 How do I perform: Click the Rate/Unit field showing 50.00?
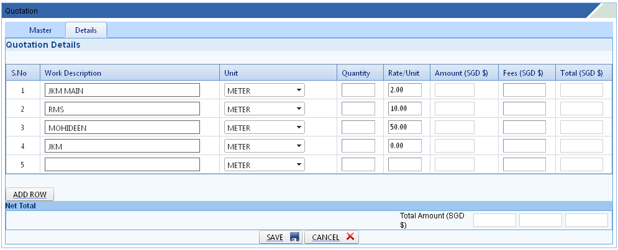(x=405, y=128)
